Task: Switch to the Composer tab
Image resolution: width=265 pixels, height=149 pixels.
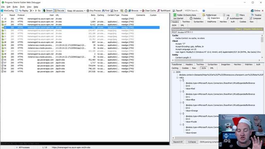Action: click(x=255, y=18)
